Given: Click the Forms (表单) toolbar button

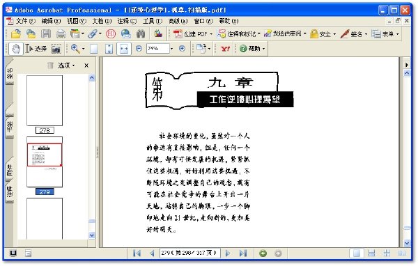Looking at the screenshot, I should pyautogui.click(x=385, y=34).
